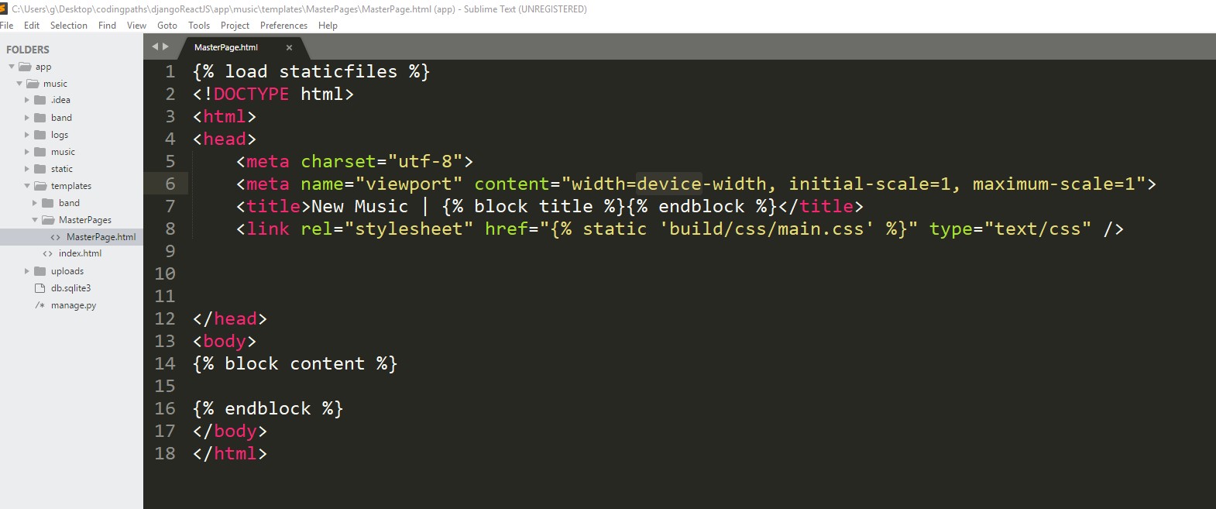Open the View menu
The image size is (1216, 509).
click(x=136, y=26)
